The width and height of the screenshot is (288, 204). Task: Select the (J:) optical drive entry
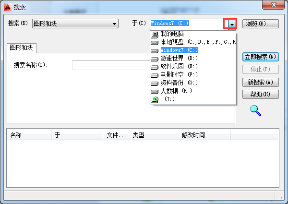[x=193, y=99]
